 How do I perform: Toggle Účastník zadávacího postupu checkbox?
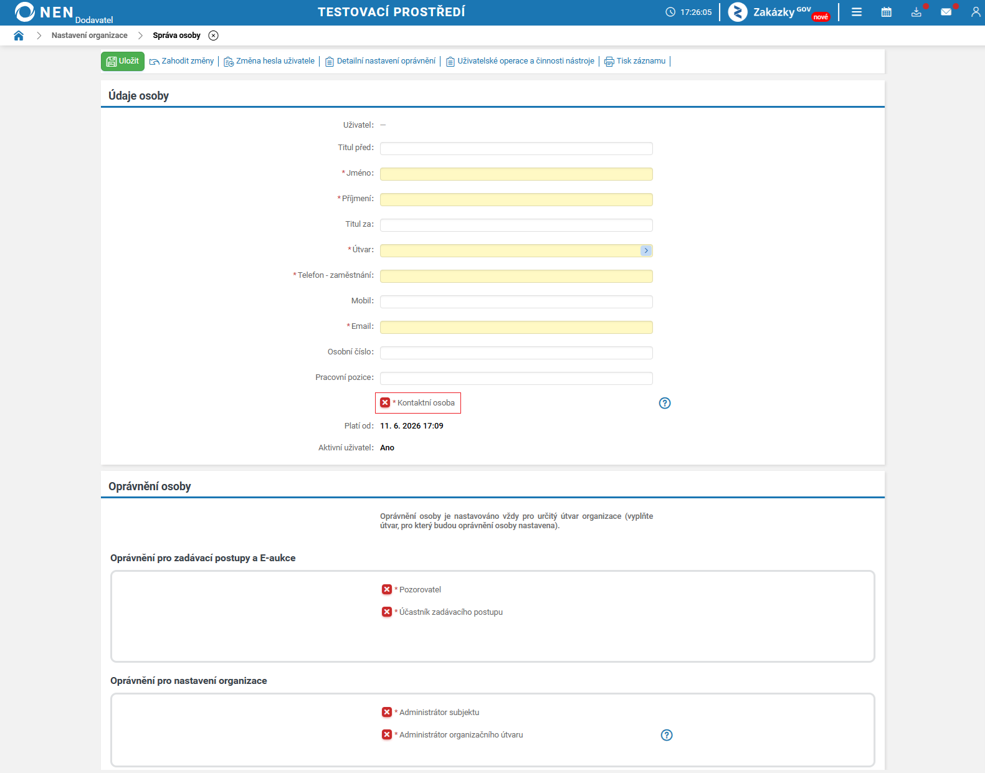387,612
